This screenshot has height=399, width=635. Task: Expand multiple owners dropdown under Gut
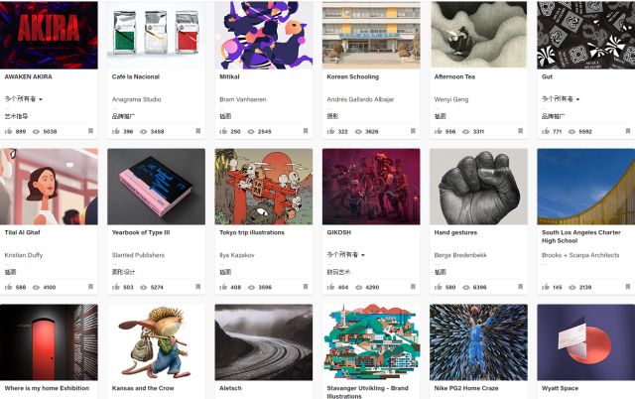pos(561,99)
